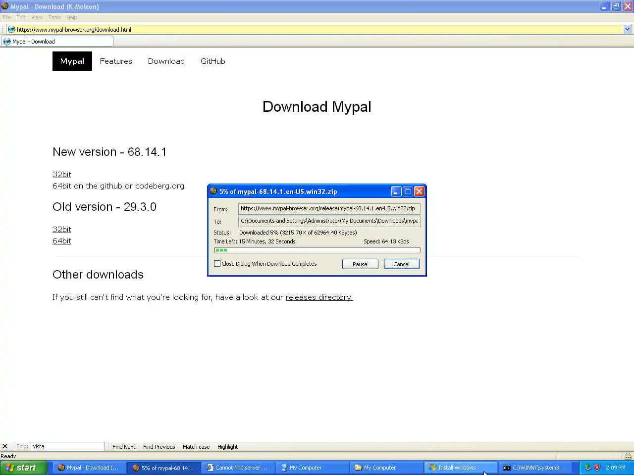Click the Find text field containing vista
Image resolution: width=634 pixels, height=475 pixels.
(68, 446)
